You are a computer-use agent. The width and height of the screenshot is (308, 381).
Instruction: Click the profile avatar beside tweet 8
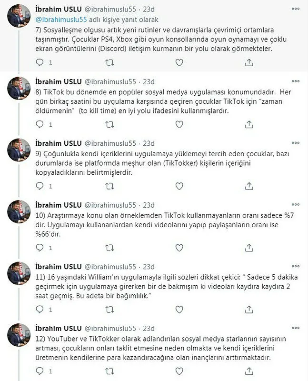[x=19, y=89]
